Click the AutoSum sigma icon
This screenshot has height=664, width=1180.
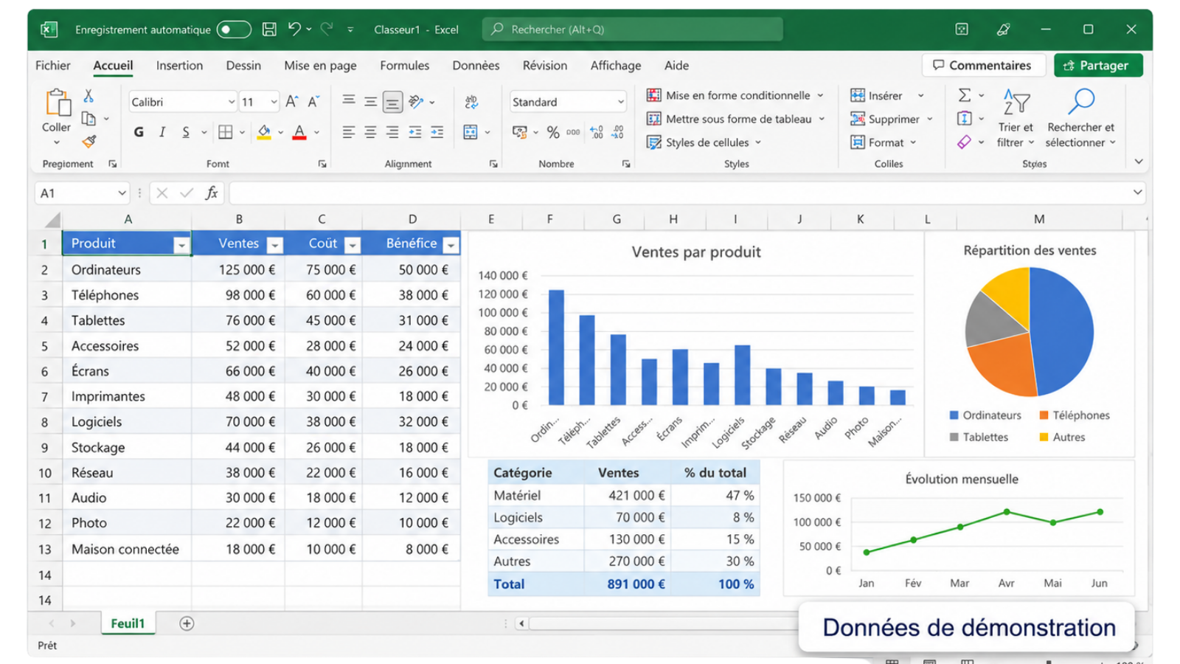(x=965, y=95)
